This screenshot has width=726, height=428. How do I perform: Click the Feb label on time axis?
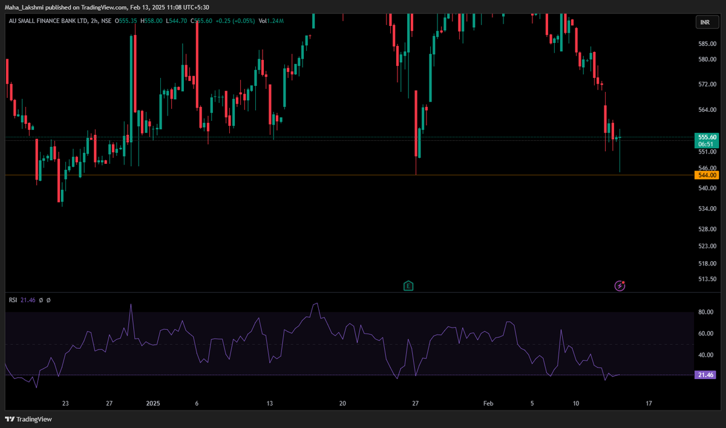pos(488,403)
